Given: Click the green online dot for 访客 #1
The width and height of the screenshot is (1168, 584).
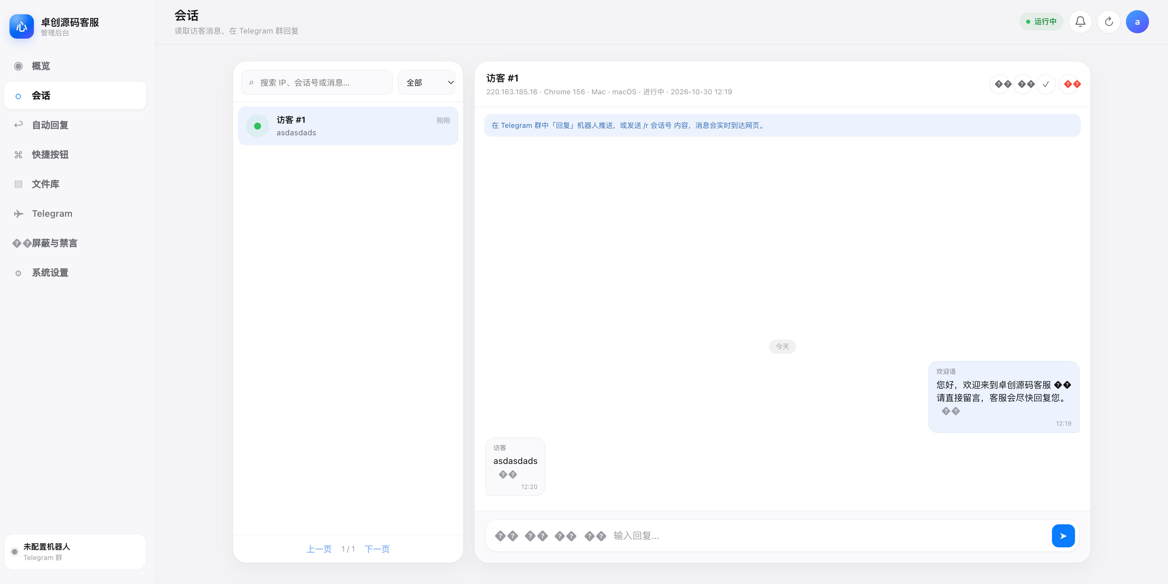Looking at the screenshot, I should coord(258,126).
